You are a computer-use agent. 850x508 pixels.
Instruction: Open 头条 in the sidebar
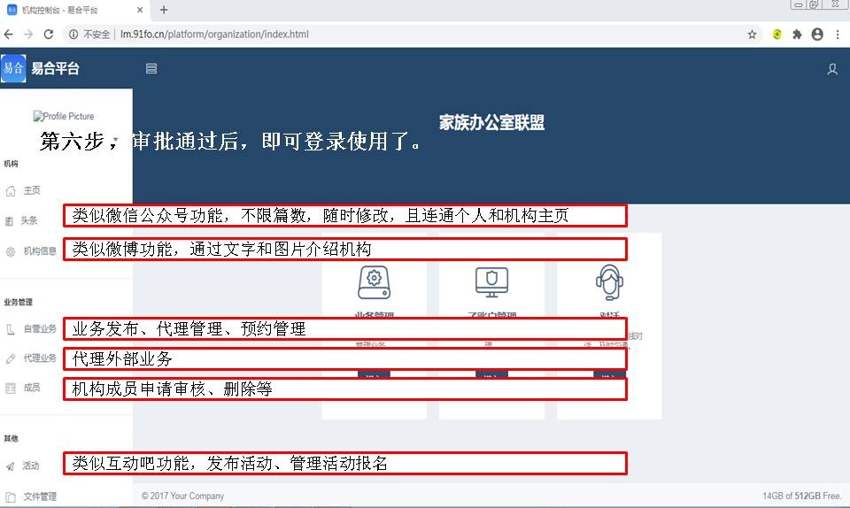(29, 220)
